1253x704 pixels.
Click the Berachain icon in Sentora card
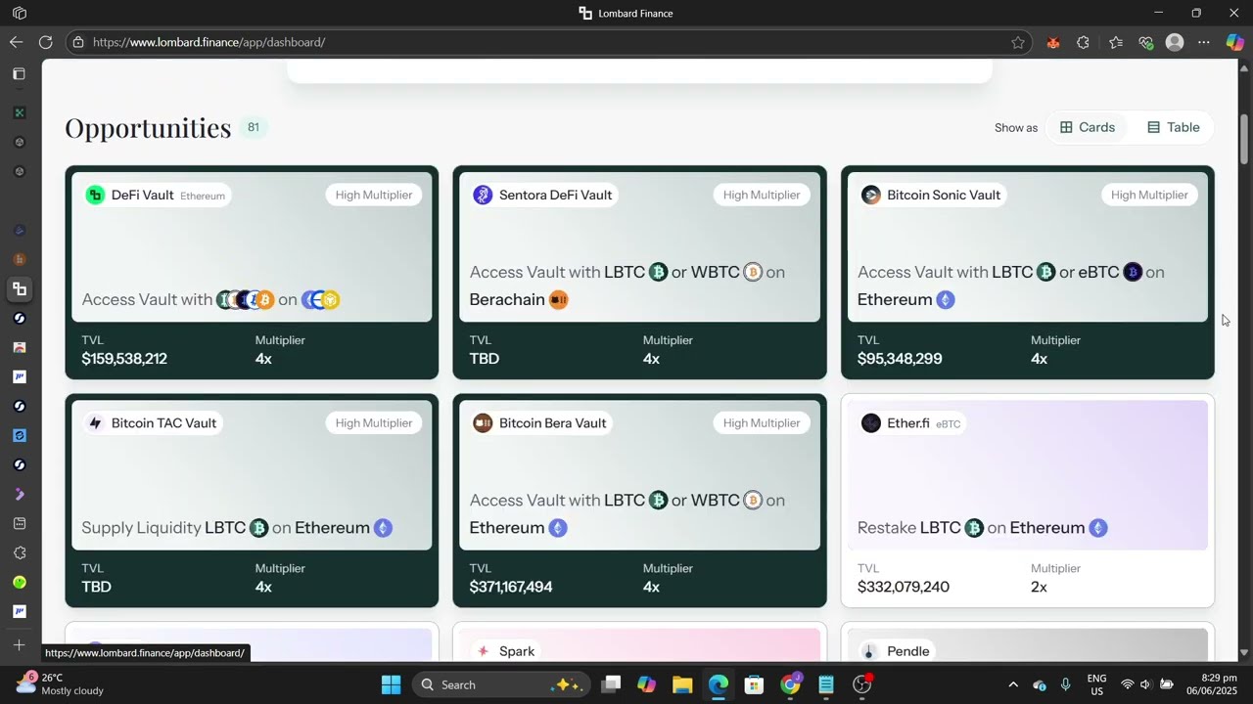[559, 299]
